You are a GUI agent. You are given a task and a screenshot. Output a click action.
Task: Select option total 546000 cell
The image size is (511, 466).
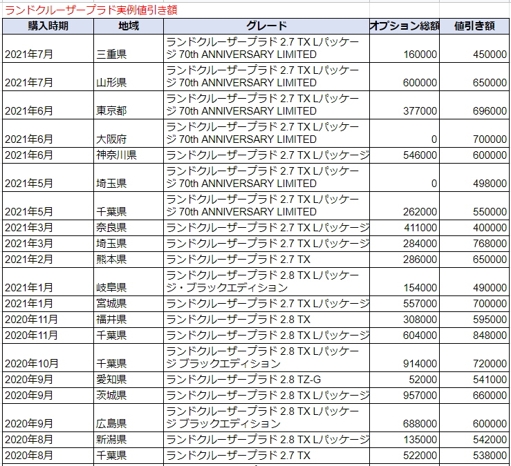(x=405, y=155)
